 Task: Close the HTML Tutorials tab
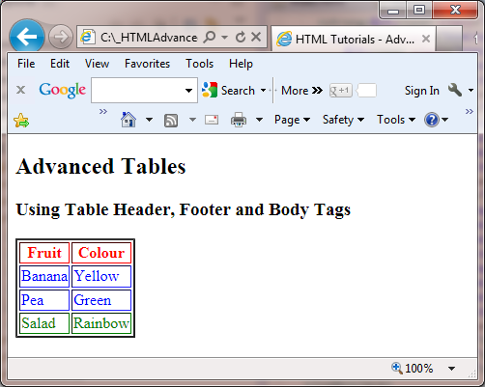426,39
